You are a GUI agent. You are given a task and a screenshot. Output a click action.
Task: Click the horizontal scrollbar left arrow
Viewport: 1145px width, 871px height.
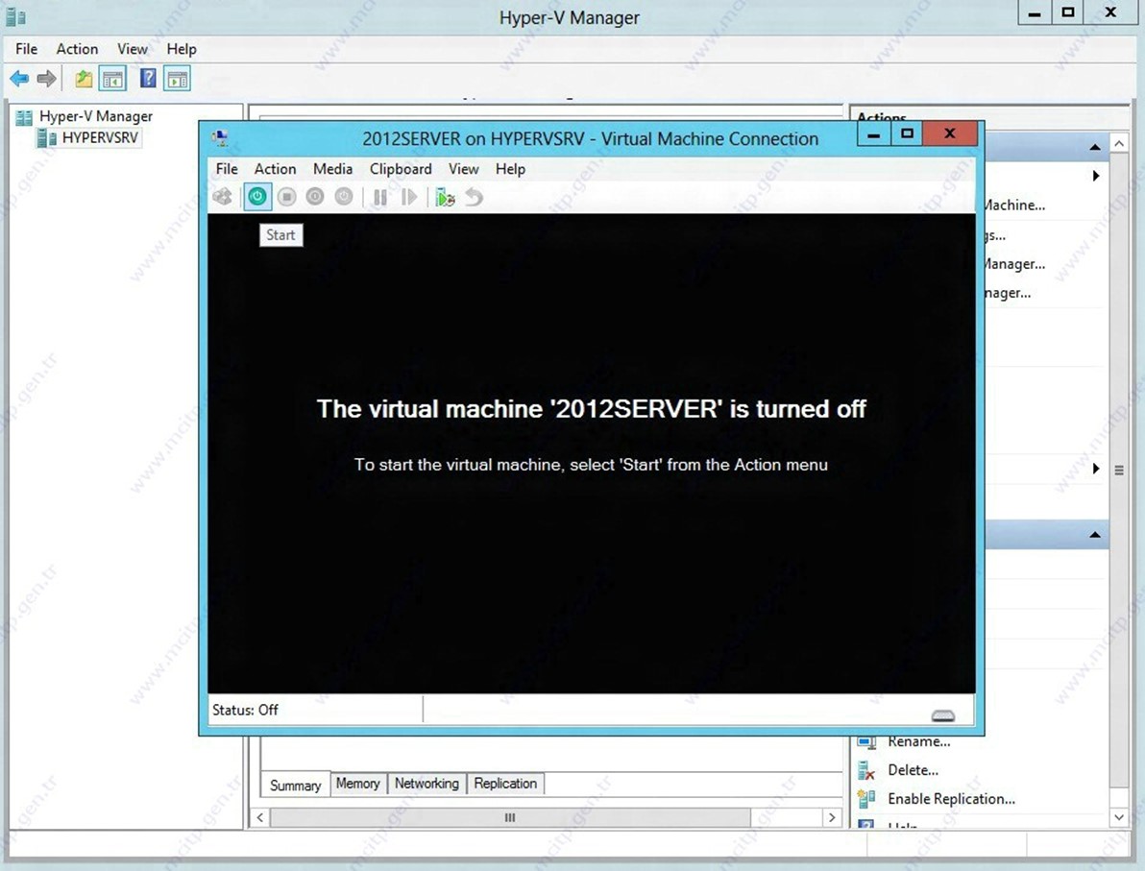(x=260, y=818)
